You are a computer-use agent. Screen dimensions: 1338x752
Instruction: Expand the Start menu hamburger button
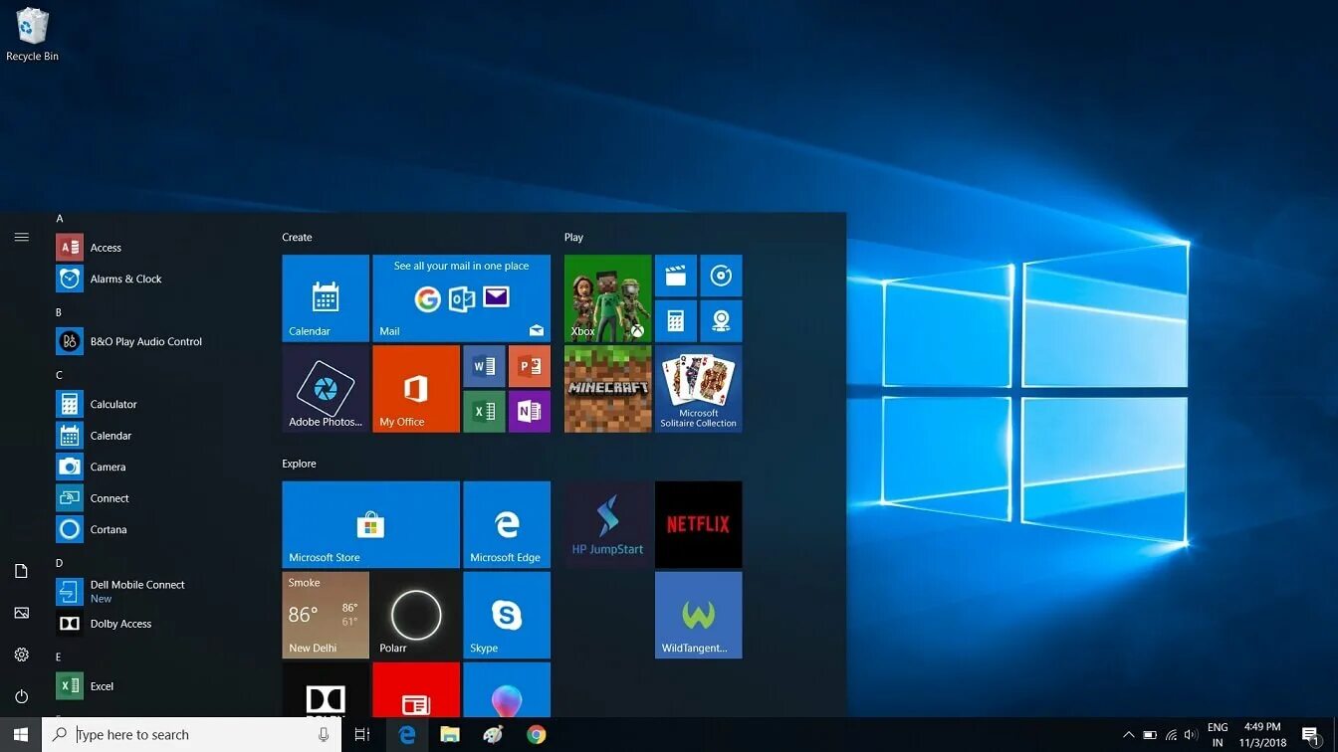click(21, 238)
